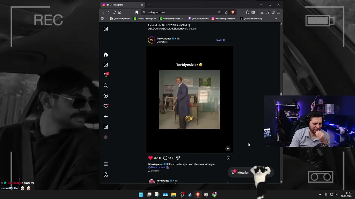
Task: Follow filmvizyoner with Takip Et
Action: click(x=221, y=40)
